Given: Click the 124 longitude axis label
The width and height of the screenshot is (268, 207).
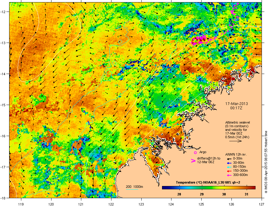Looking at the screenshot, I should point(171,204).
